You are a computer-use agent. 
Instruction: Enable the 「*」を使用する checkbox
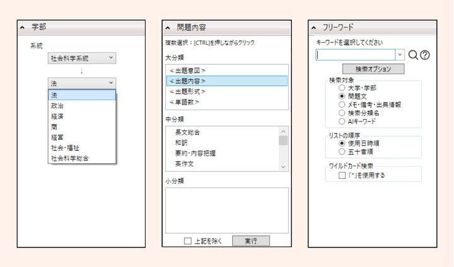(342, 175)
